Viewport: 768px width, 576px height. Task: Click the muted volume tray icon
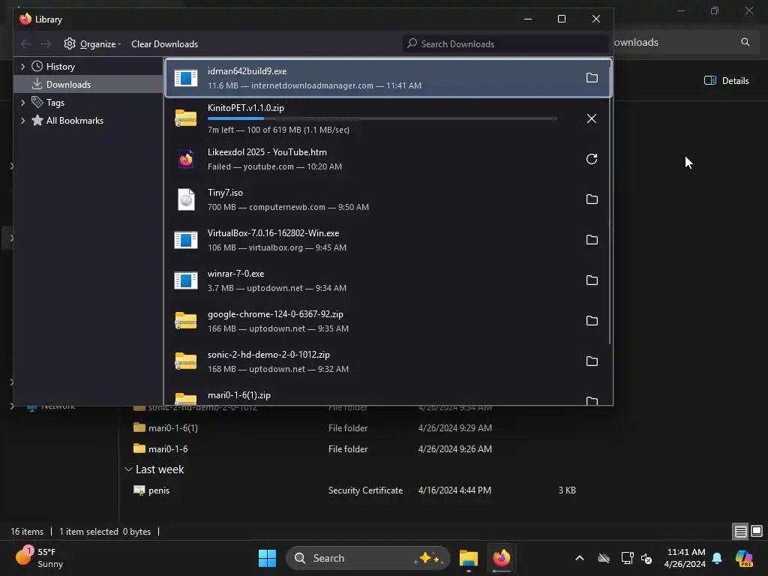(646, 558)
